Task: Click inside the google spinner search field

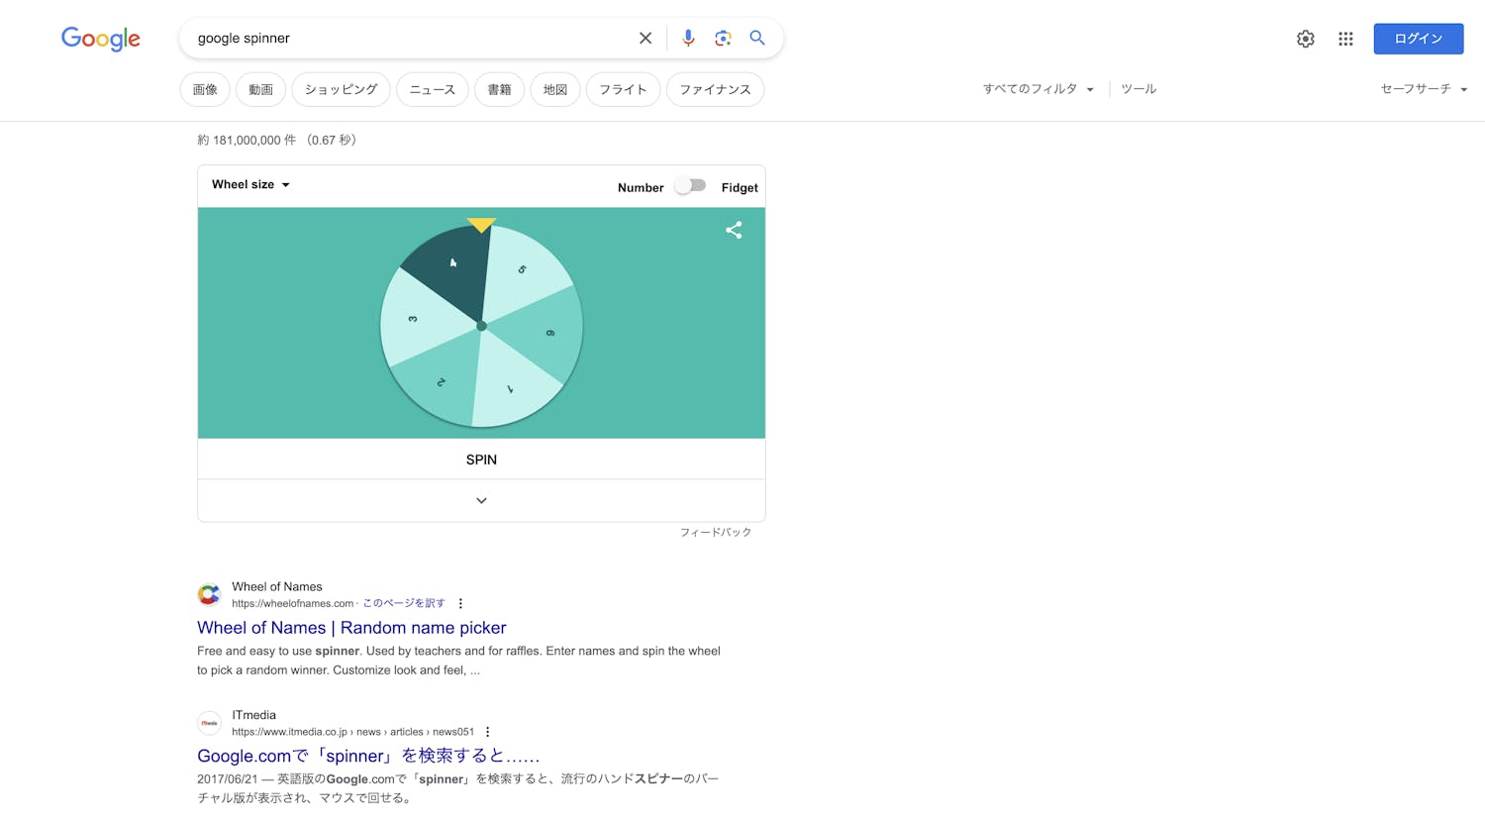Action: coord(411,38)
